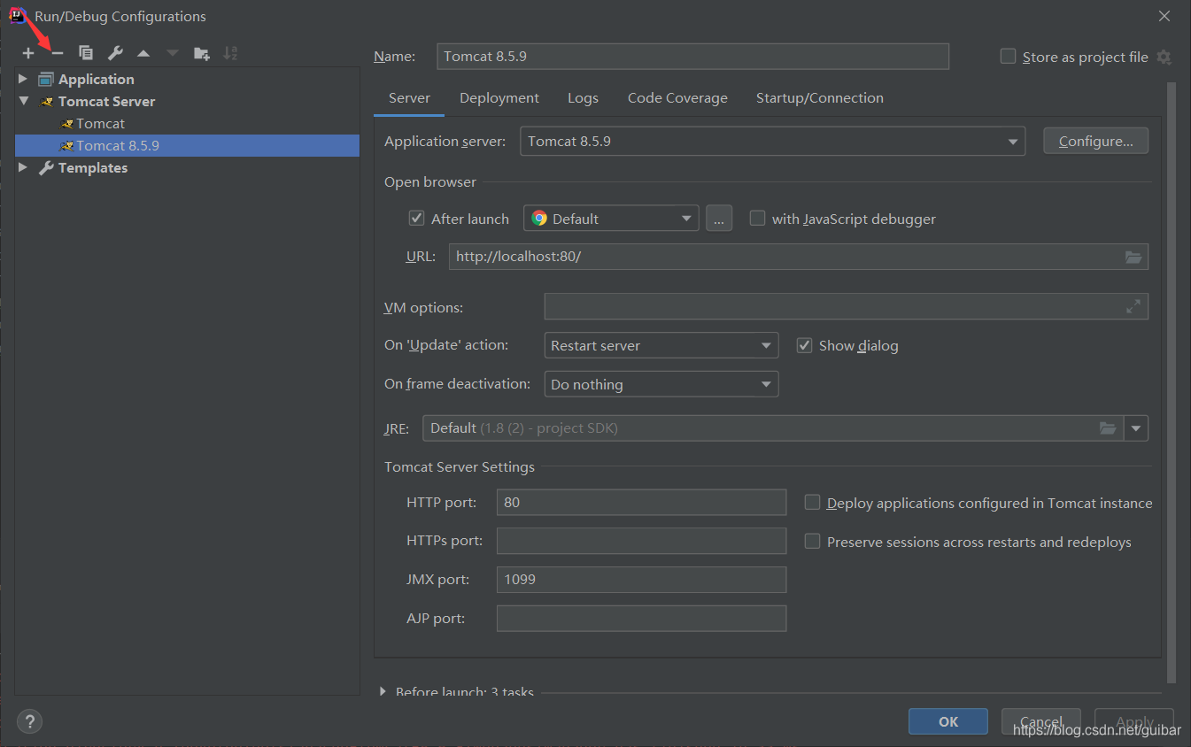The height and width of the screenshot is (747, 1191).
Task: Open gear settings beside Store as project file
Action: 1164,58
